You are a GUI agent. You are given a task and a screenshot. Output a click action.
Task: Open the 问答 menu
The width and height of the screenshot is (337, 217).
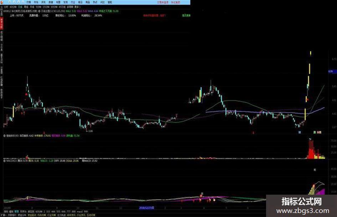point(102,2)
